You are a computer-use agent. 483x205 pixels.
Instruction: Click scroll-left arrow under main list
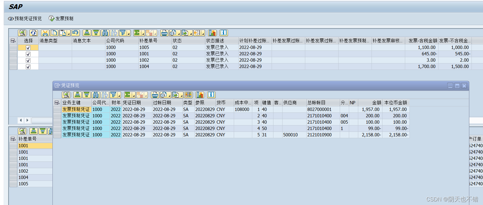[x=21, y=120]
